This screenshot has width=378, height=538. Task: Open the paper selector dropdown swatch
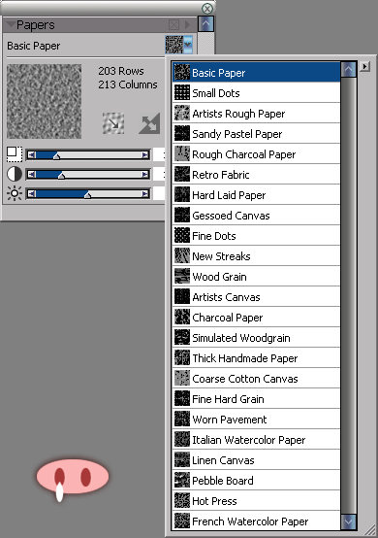[178, 45]
